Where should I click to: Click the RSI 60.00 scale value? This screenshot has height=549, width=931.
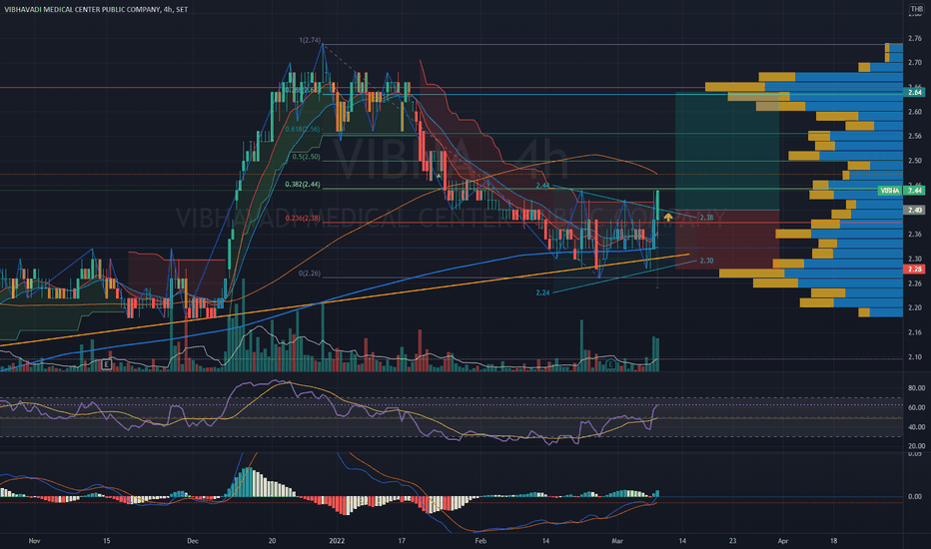[x=916, y=407]
